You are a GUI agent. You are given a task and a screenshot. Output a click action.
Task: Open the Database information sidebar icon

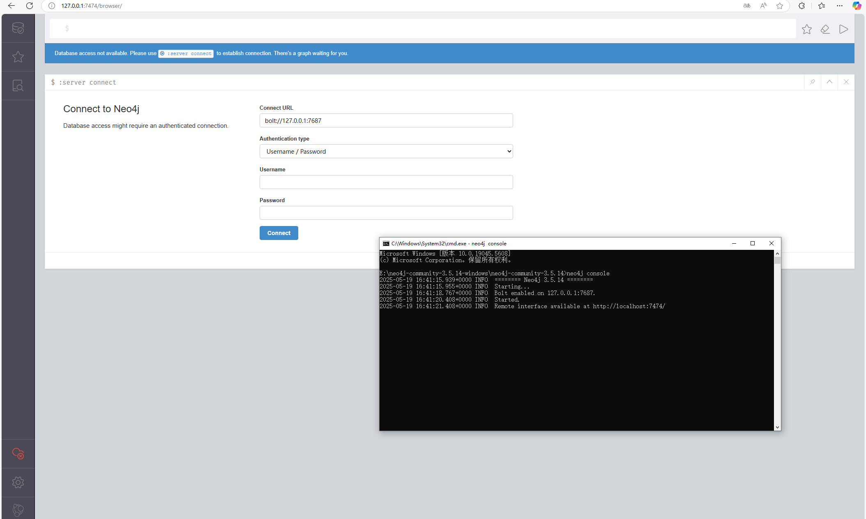click(18, 28)
